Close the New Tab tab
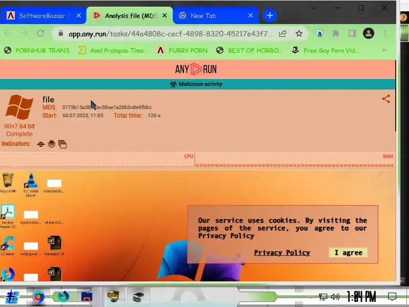This screenshot has height=307, width=409. [251, 16]
